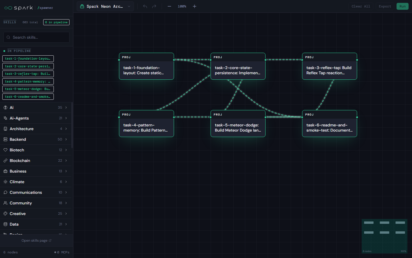Screen dimensions: 412x258
Task: Select task-3-reflex-tap pipeline chip
Action: [x=28, y=74]
